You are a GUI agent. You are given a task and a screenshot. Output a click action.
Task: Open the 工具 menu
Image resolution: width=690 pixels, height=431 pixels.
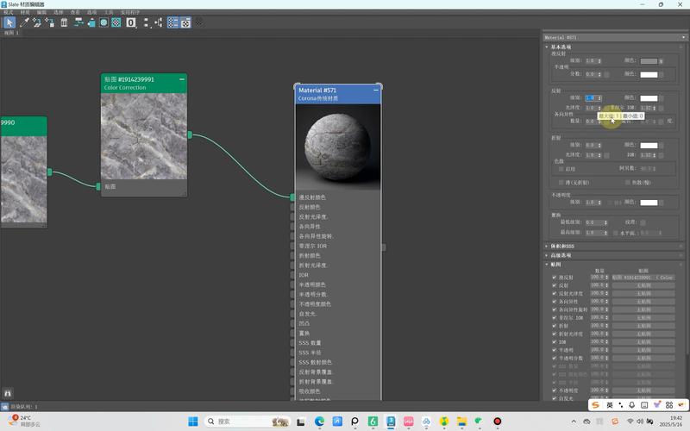[x=109, y=13]
